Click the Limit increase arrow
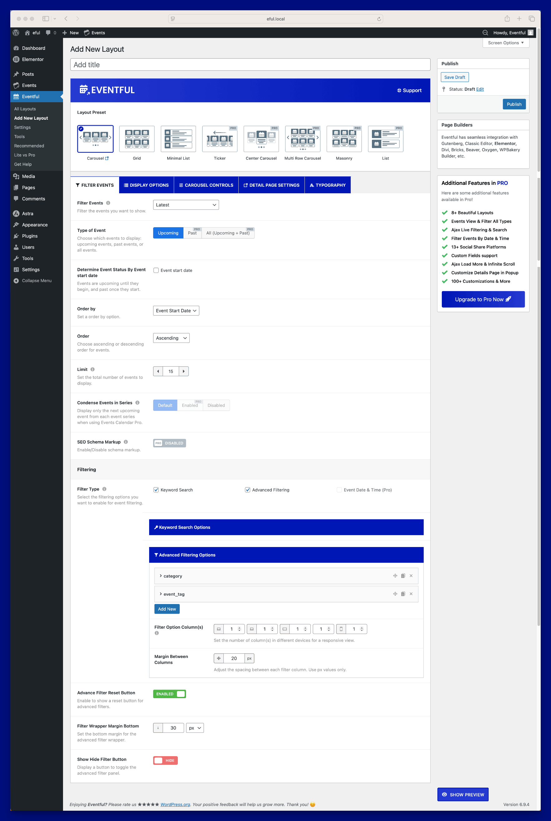Screen dimensions: 551x821 tap(183, 371)
